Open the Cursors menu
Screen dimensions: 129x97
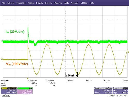pos(49,3)
